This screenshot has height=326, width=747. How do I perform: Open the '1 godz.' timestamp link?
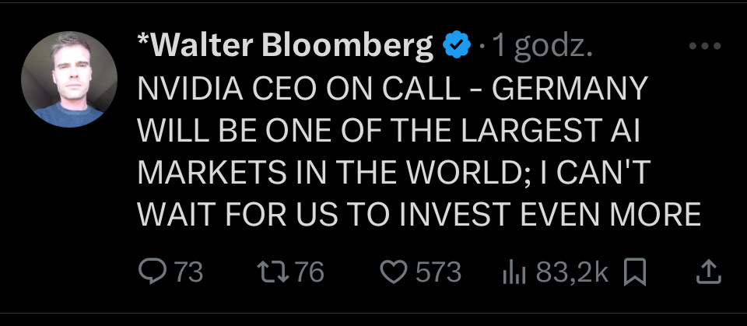542,48
